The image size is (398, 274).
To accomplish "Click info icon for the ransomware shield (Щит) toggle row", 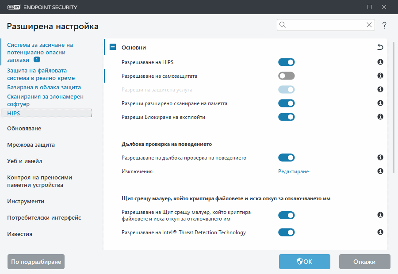I will tap(380, 215).
